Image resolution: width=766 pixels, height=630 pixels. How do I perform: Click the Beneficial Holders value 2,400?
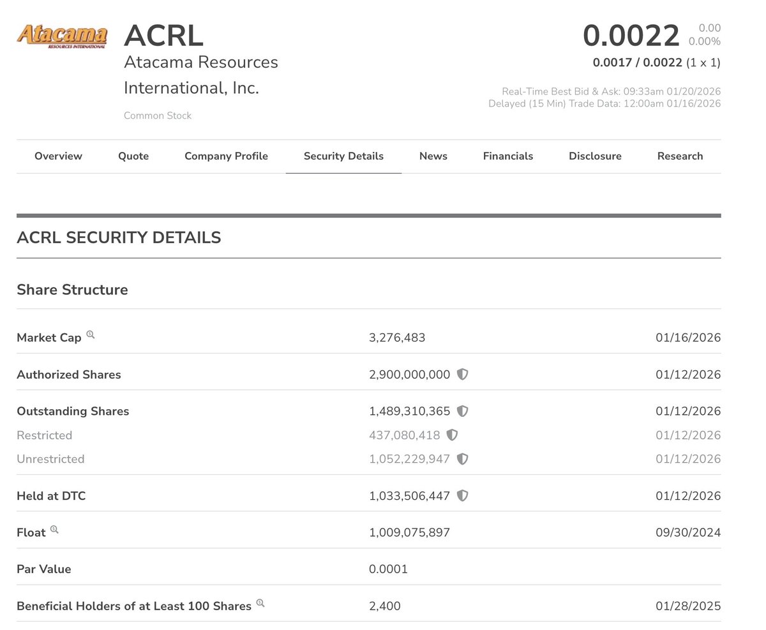pyautogui.click(x=385, y=606)
